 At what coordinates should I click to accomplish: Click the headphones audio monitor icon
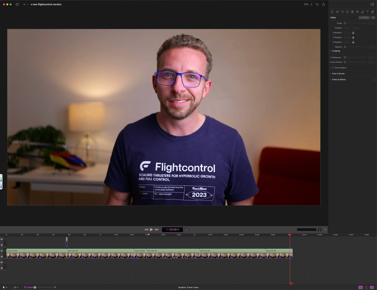tap(320, 230)
